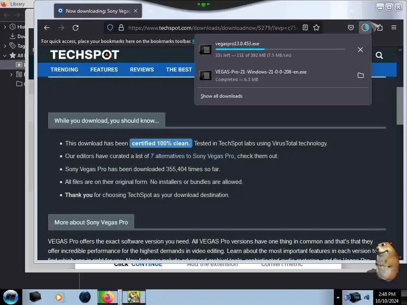Click the vegaspro13.0.453.exe file icon

click(x=205, y=49)
